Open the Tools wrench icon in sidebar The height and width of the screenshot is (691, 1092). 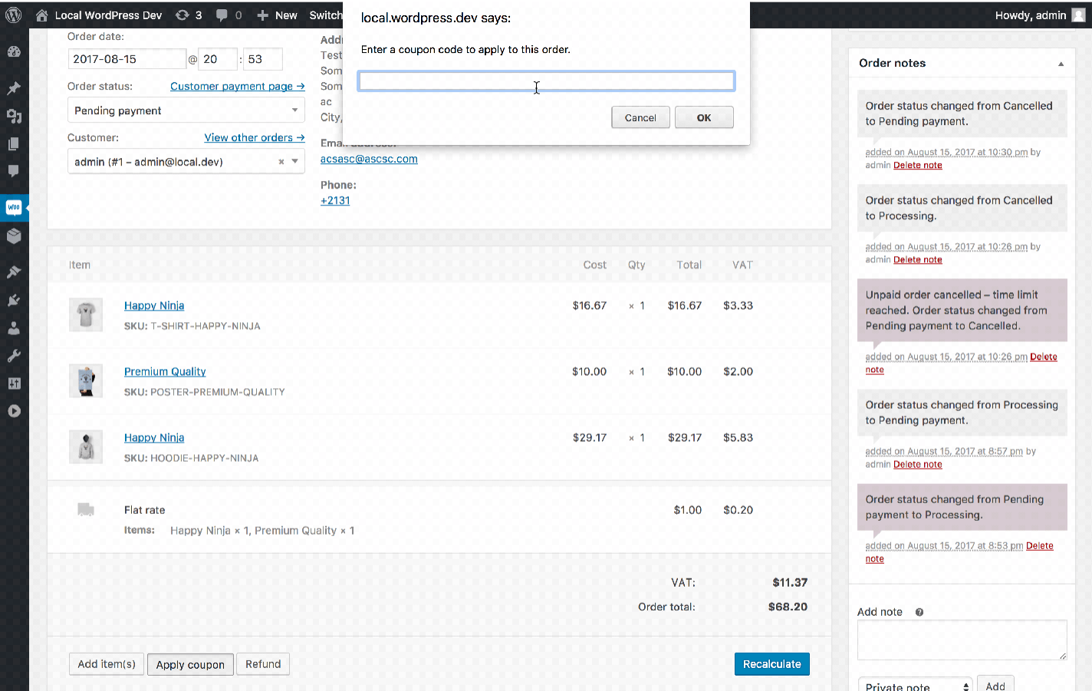(x=14, y=356)
